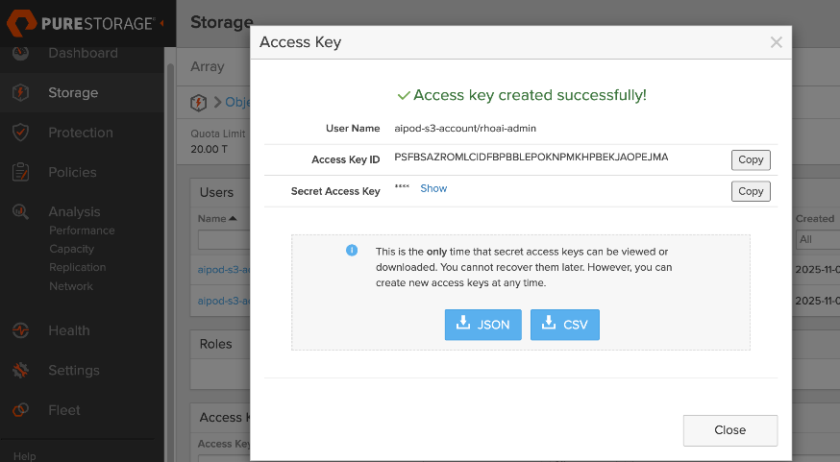Viewport: 840px width, 462px height.
Task: Go to Capacity under Analysis
Action: pyautogui.click(x=72, y=249)
